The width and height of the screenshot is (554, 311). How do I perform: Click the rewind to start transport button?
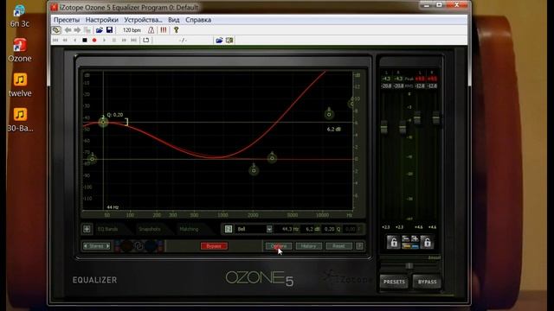(x=55, y=41)
